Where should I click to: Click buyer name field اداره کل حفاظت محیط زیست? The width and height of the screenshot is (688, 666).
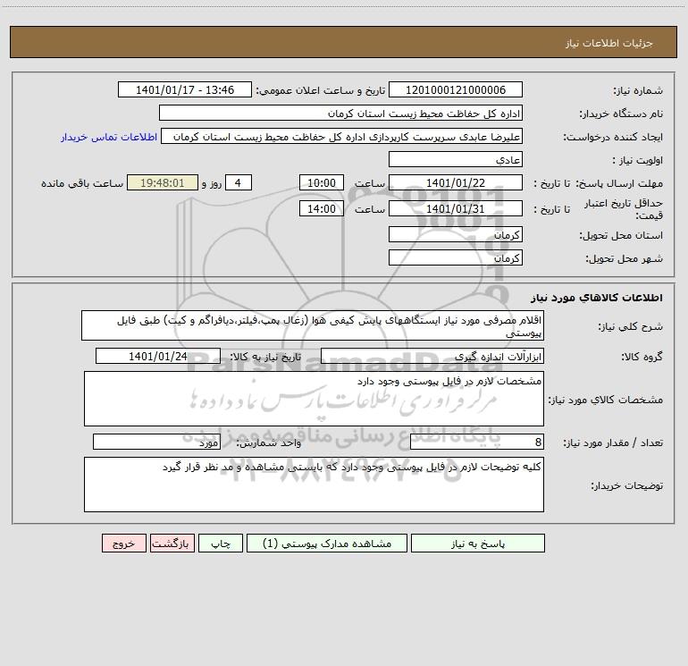tap(340, 113)
